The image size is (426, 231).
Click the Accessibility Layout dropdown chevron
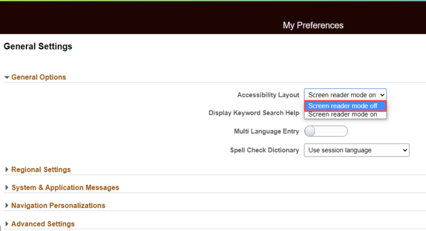click(x=382, y=95)
